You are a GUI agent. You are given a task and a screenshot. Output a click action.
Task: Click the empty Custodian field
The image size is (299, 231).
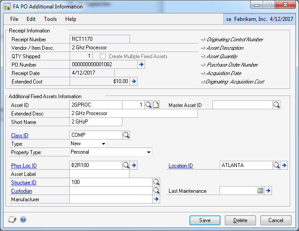(x=111, y=191)
